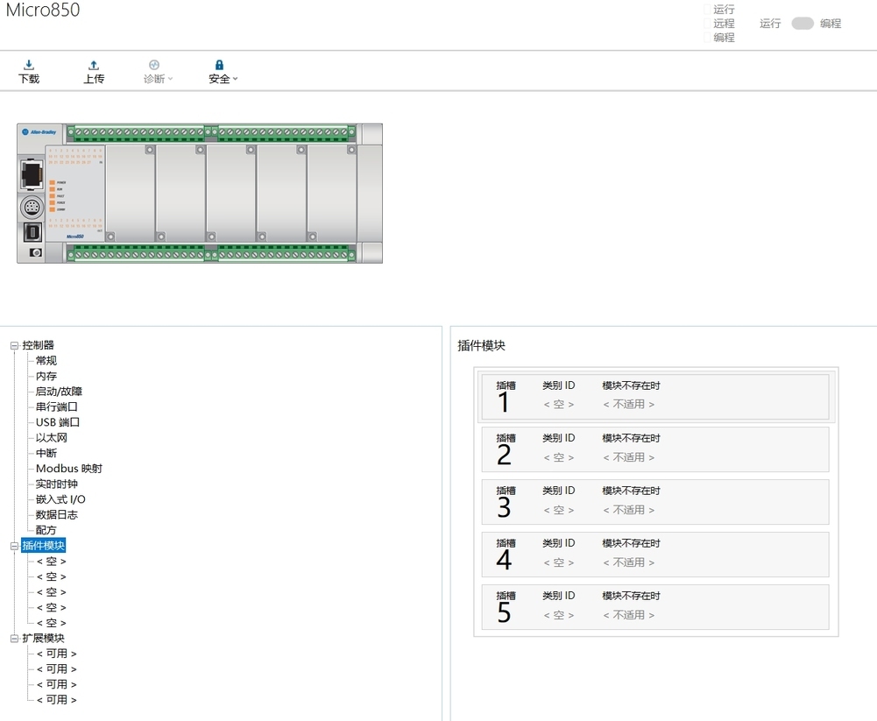Open 嵌入式 I/O settings

(60, 499)
